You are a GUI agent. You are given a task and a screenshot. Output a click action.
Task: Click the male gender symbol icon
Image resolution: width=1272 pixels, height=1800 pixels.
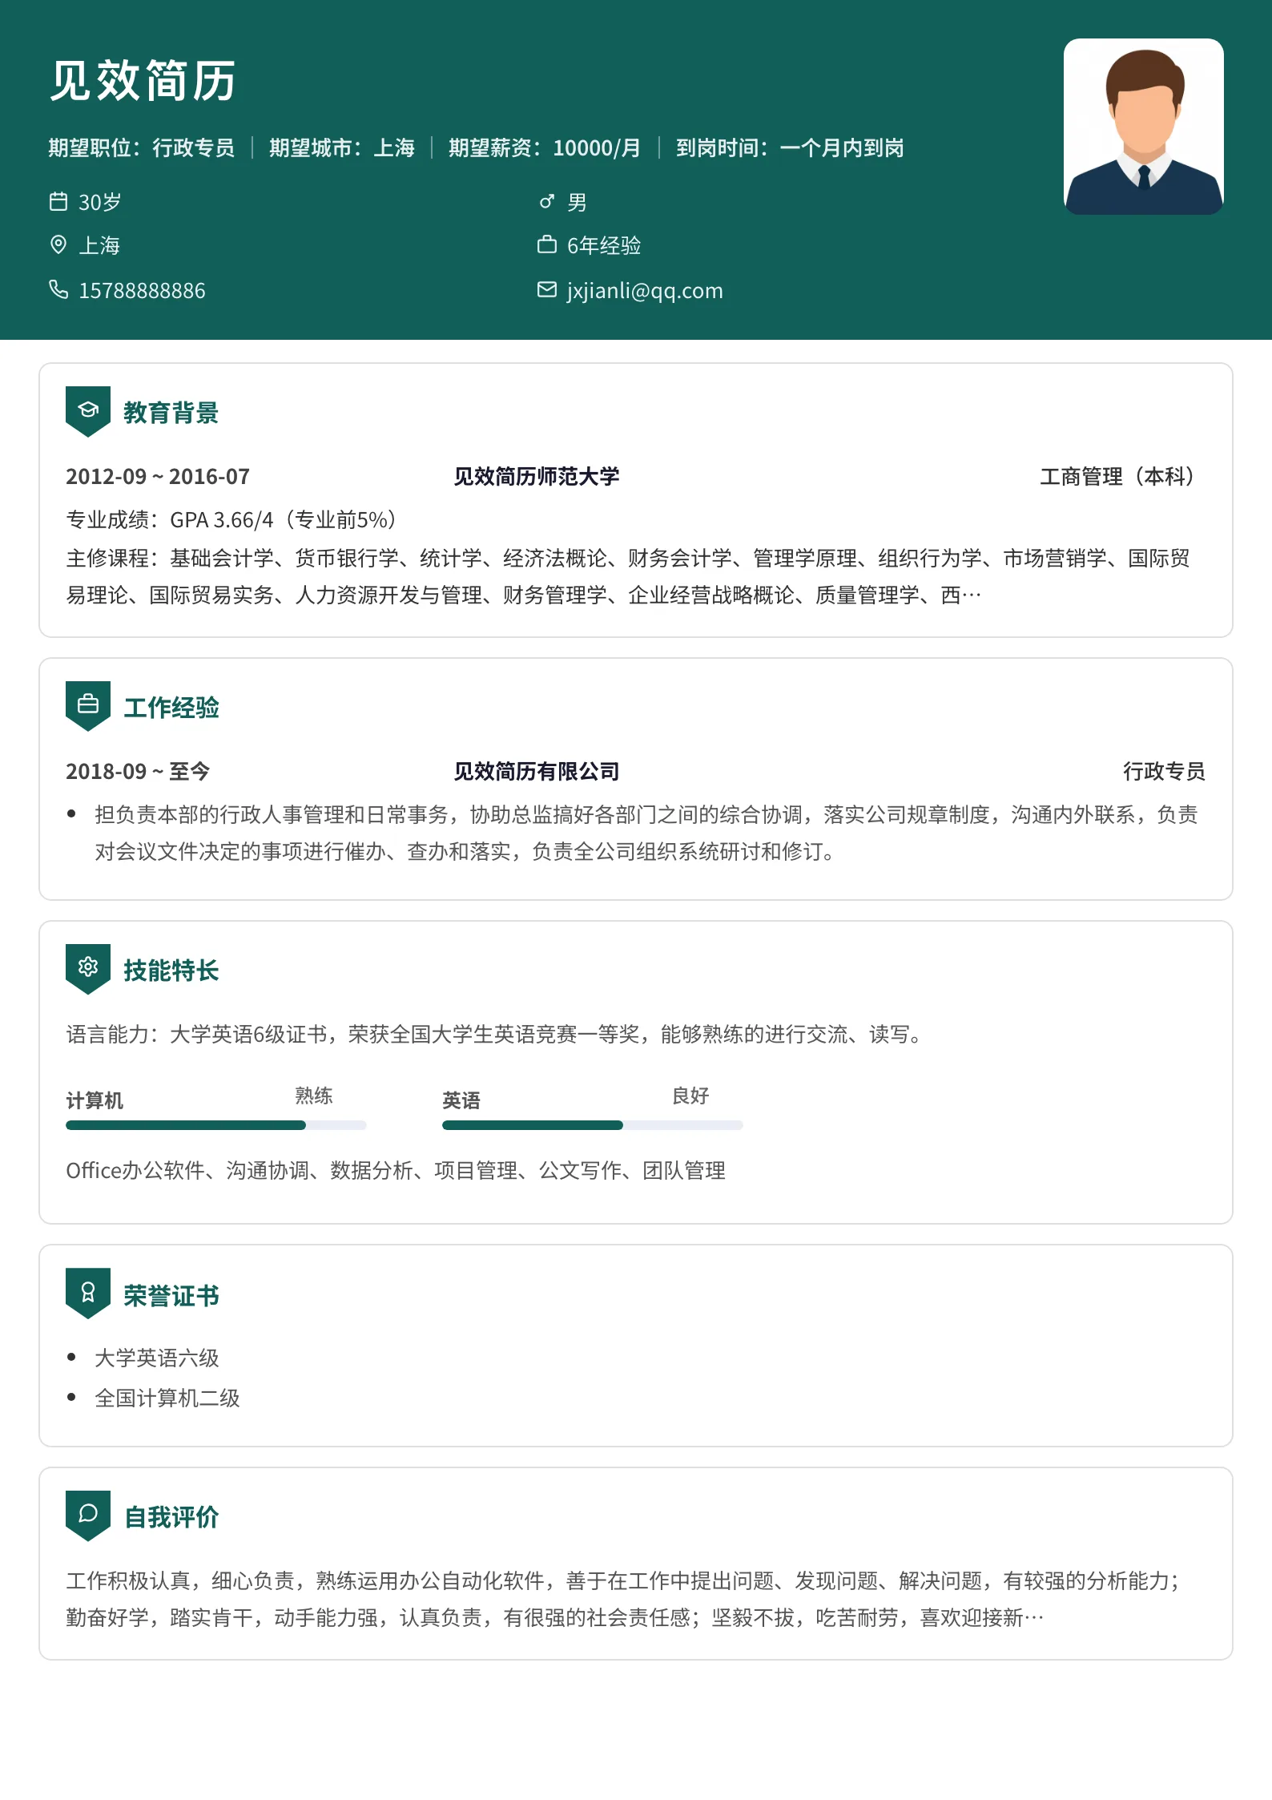tap(546, 201)
